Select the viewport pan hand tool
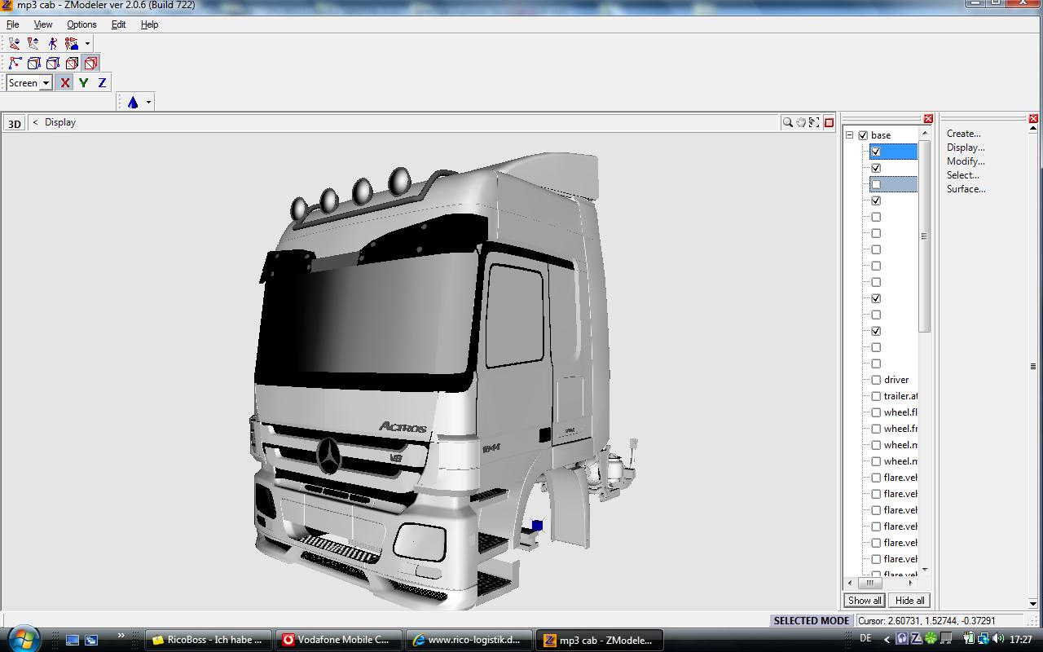This screenshot has width=1043, height=652. click(801, 122)
